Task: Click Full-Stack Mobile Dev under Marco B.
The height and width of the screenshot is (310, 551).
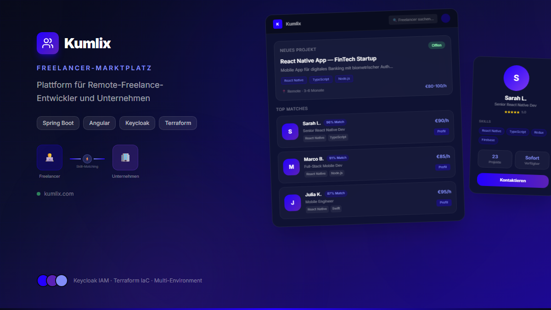Action: 323,166
